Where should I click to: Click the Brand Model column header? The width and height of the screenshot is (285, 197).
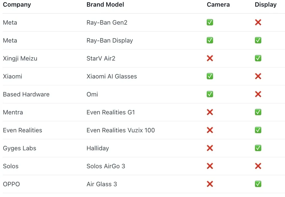tap(105, 5)
